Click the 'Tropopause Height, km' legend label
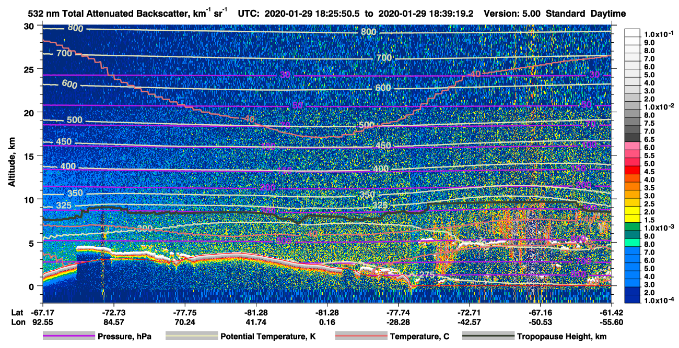Screen dimensions: 679x348 562,337
